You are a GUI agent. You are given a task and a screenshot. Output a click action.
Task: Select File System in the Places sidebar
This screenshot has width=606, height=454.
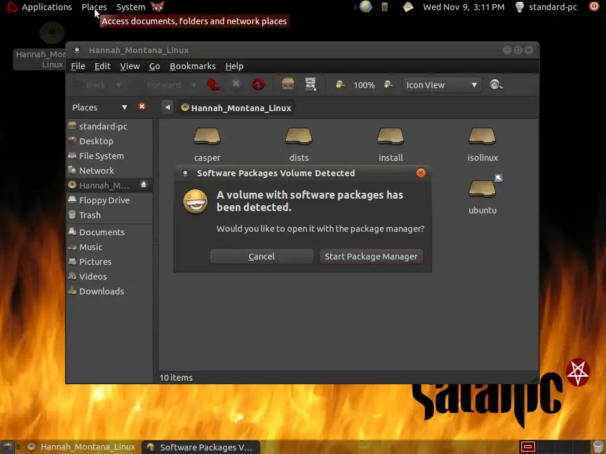click(x=109, y=155)
